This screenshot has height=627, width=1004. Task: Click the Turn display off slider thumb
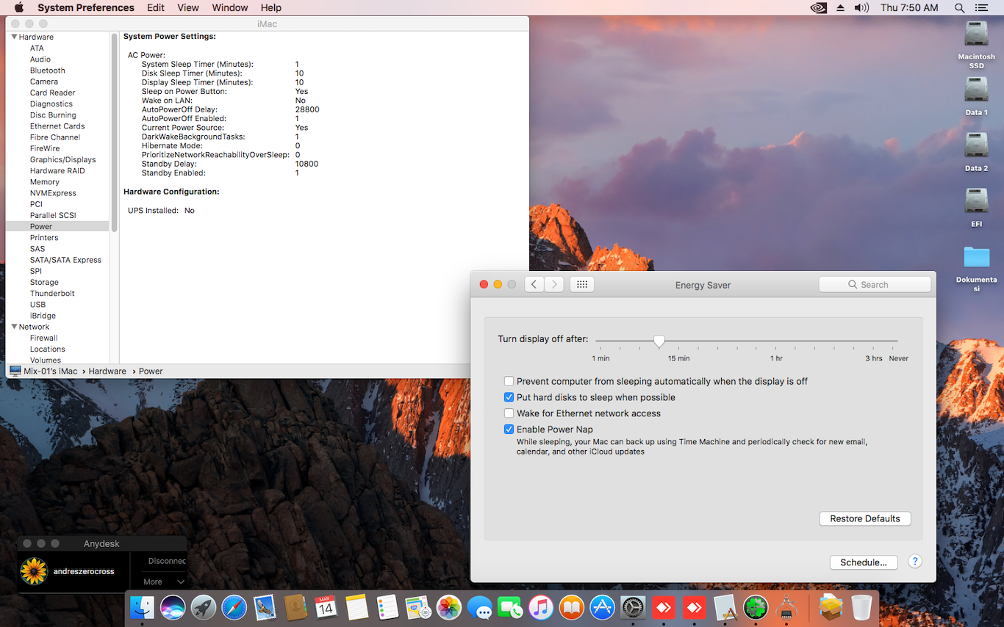pyautogui.click(x=659, y=341)
